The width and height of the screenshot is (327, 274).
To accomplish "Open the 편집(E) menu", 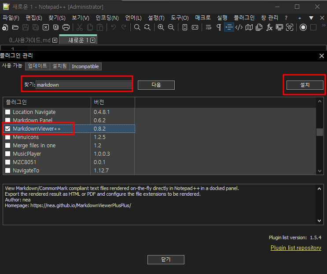I will coord(34,18).
